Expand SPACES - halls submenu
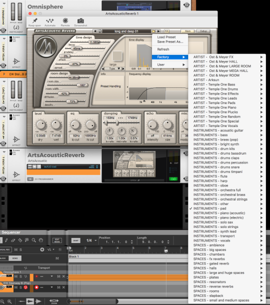 227,268
